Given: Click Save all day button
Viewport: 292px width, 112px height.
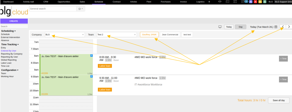Looking at the screenshot, I should coord(278,100).
